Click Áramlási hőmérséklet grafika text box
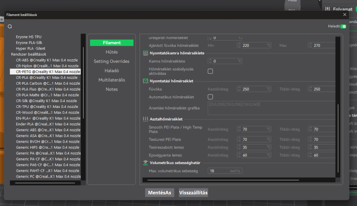Screen dimensions: 357x206 (x=271, y=108)
